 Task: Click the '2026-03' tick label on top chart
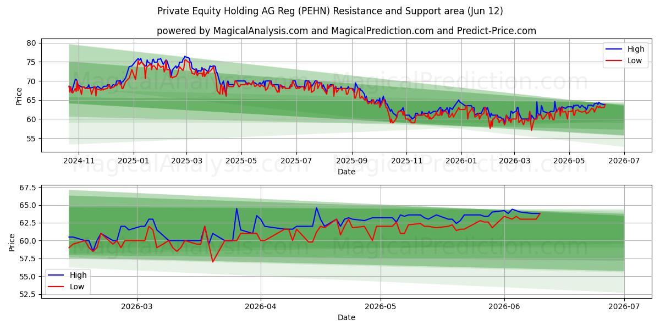coord(514,161)
